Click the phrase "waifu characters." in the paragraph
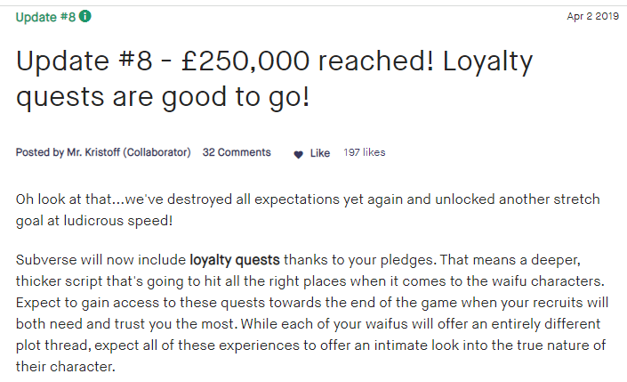 point(557,281)
